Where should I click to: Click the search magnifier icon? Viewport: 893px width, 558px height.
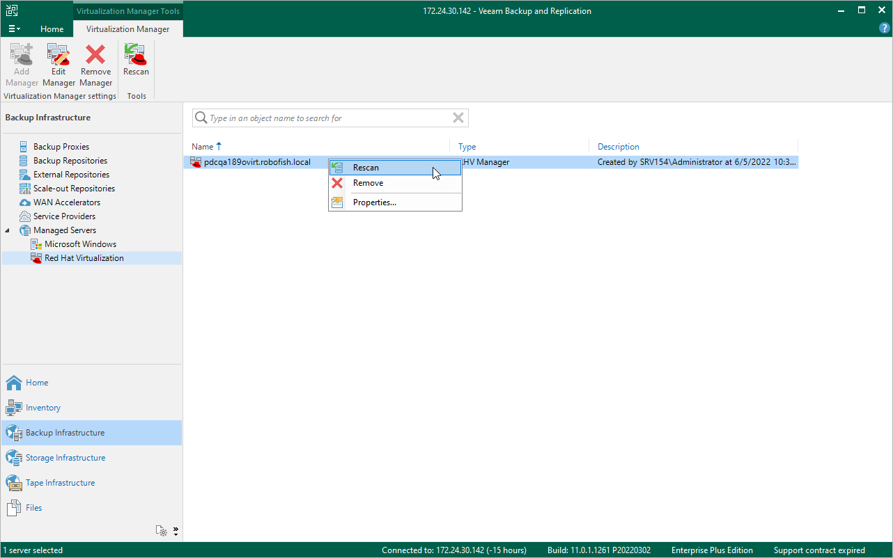201,118
